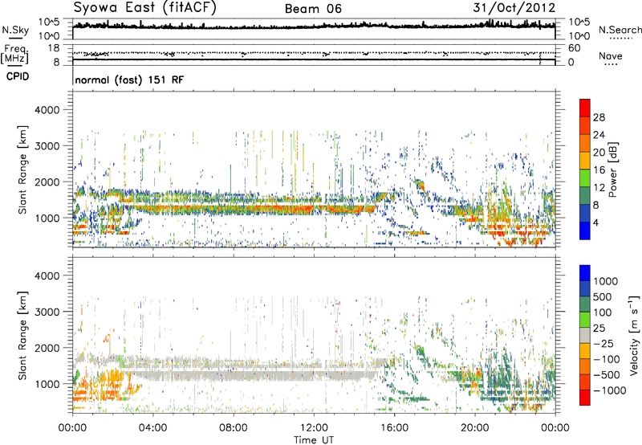Image resolution: width=642 pixels, height=445 pixels.
Task: Click the 08:00 time axis tick
Action: (234, 428)
